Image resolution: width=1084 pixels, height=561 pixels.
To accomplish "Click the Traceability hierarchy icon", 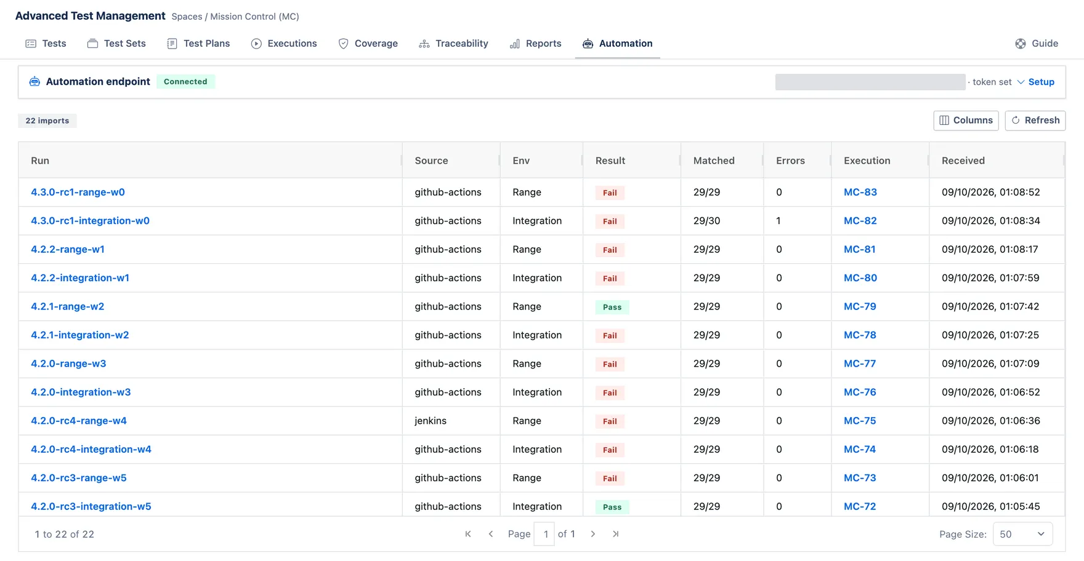I will coord(424,44).
